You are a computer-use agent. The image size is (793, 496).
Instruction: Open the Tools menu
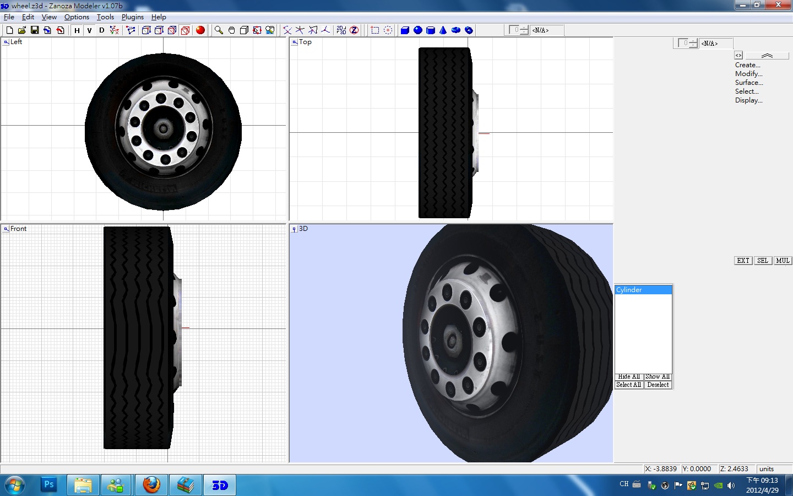[105, 17]
